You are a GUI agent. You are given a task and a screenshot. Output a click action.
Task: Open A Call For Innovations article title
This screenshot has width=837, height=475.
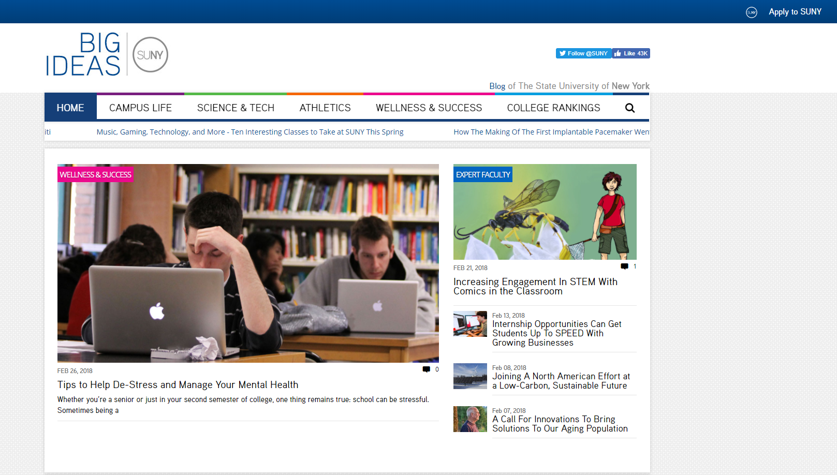560,424
